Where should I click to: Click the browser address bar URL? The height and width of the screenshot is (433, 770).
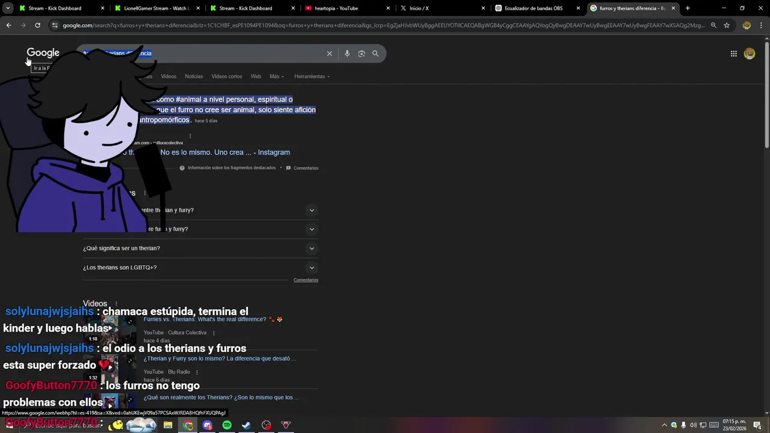(384, 25)
